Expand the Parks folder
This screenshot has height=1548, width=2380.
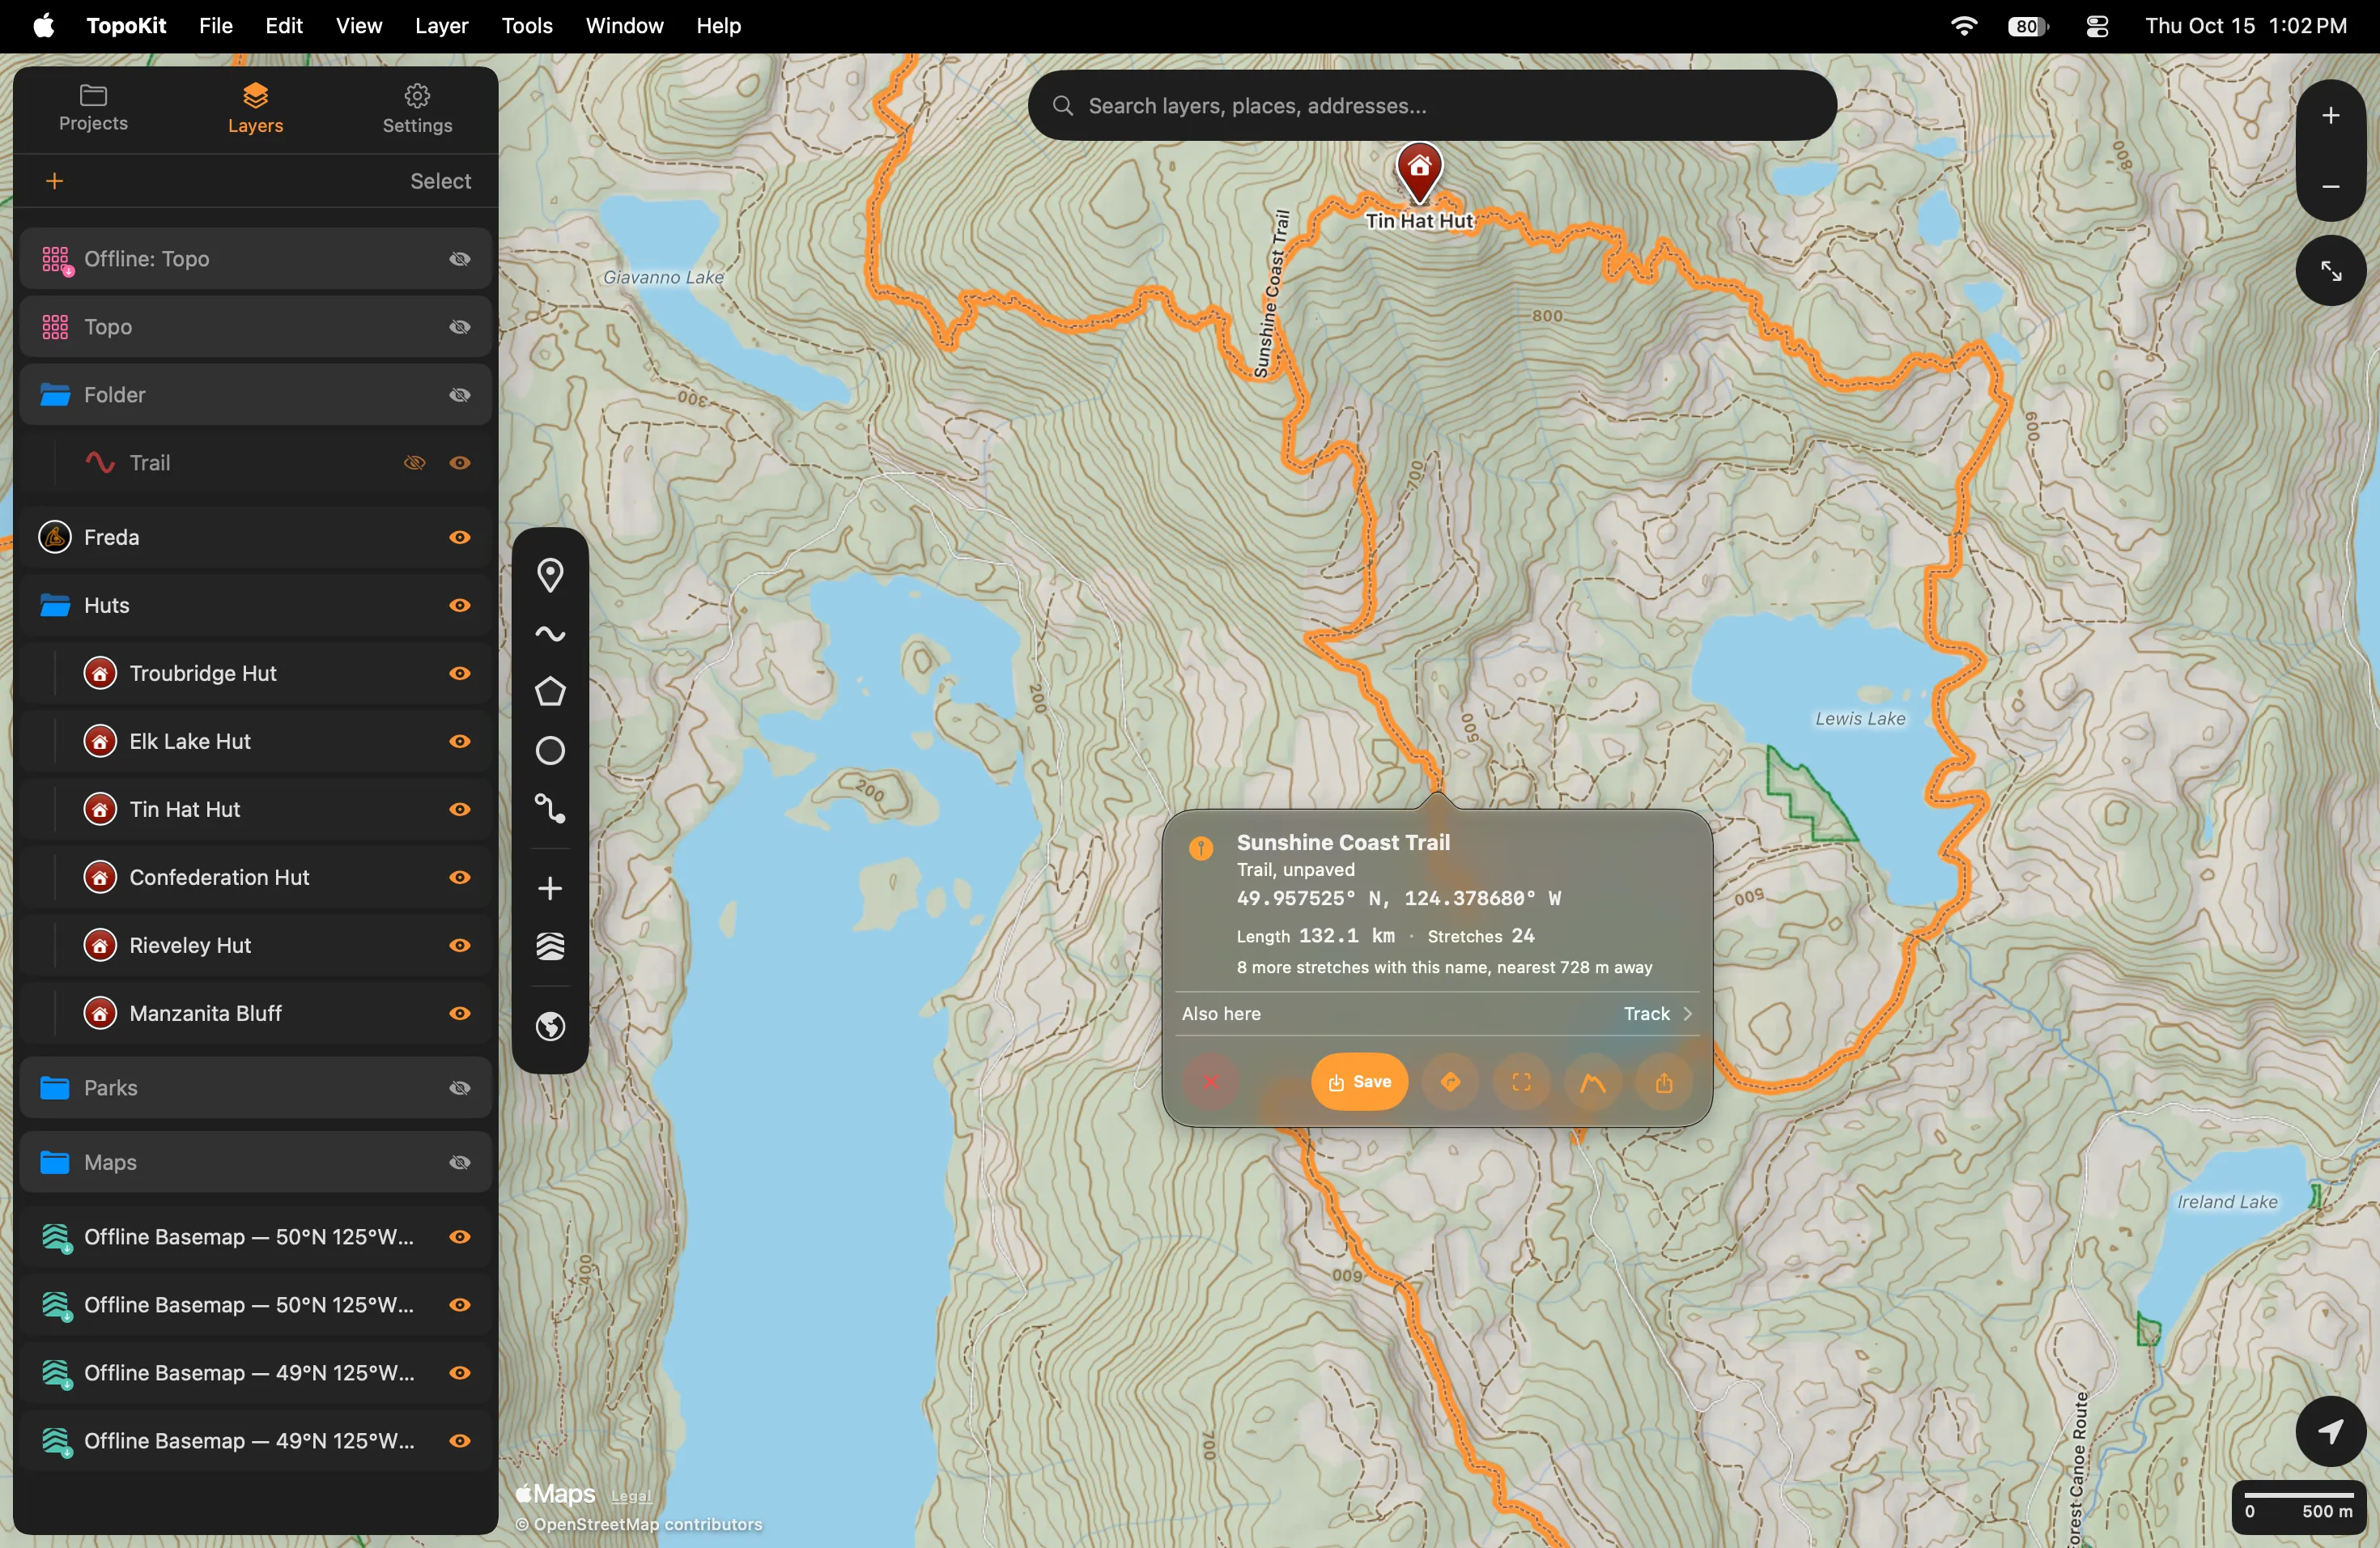55,1088
